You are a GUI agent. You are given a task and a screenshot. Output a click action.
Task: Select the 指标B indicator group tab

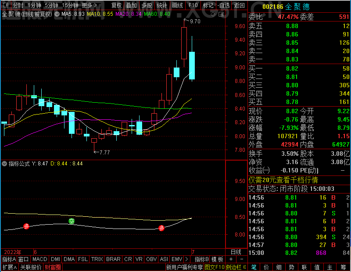point(201,259)
